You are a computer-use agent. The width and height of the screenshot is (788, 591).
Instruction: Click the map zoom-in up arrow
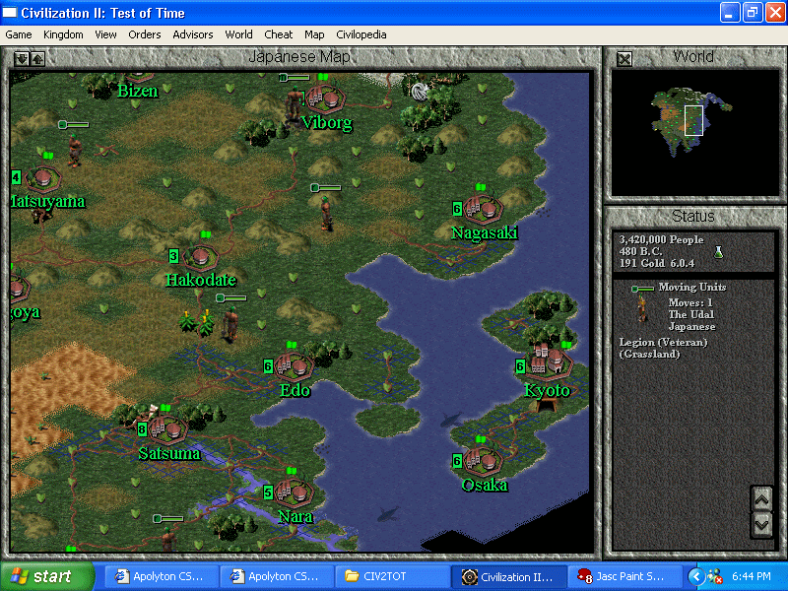tap(37, 59)
